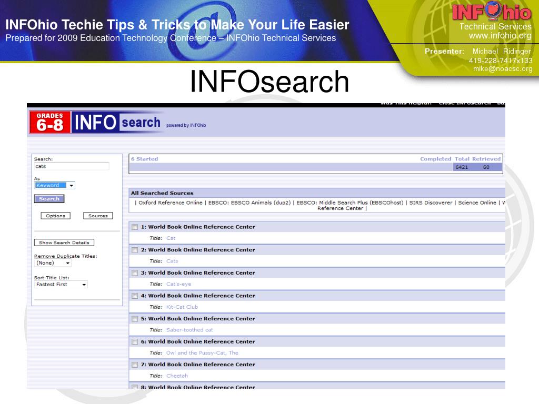Click the All Searched Sources heading
This screenshot has height=404, width=539.
162,193
